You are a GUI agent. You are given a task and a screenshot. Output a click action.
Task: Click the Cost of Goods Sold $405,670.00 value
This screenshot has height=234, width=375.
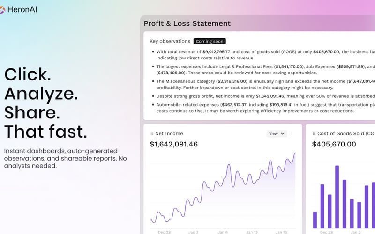point(334,144)
